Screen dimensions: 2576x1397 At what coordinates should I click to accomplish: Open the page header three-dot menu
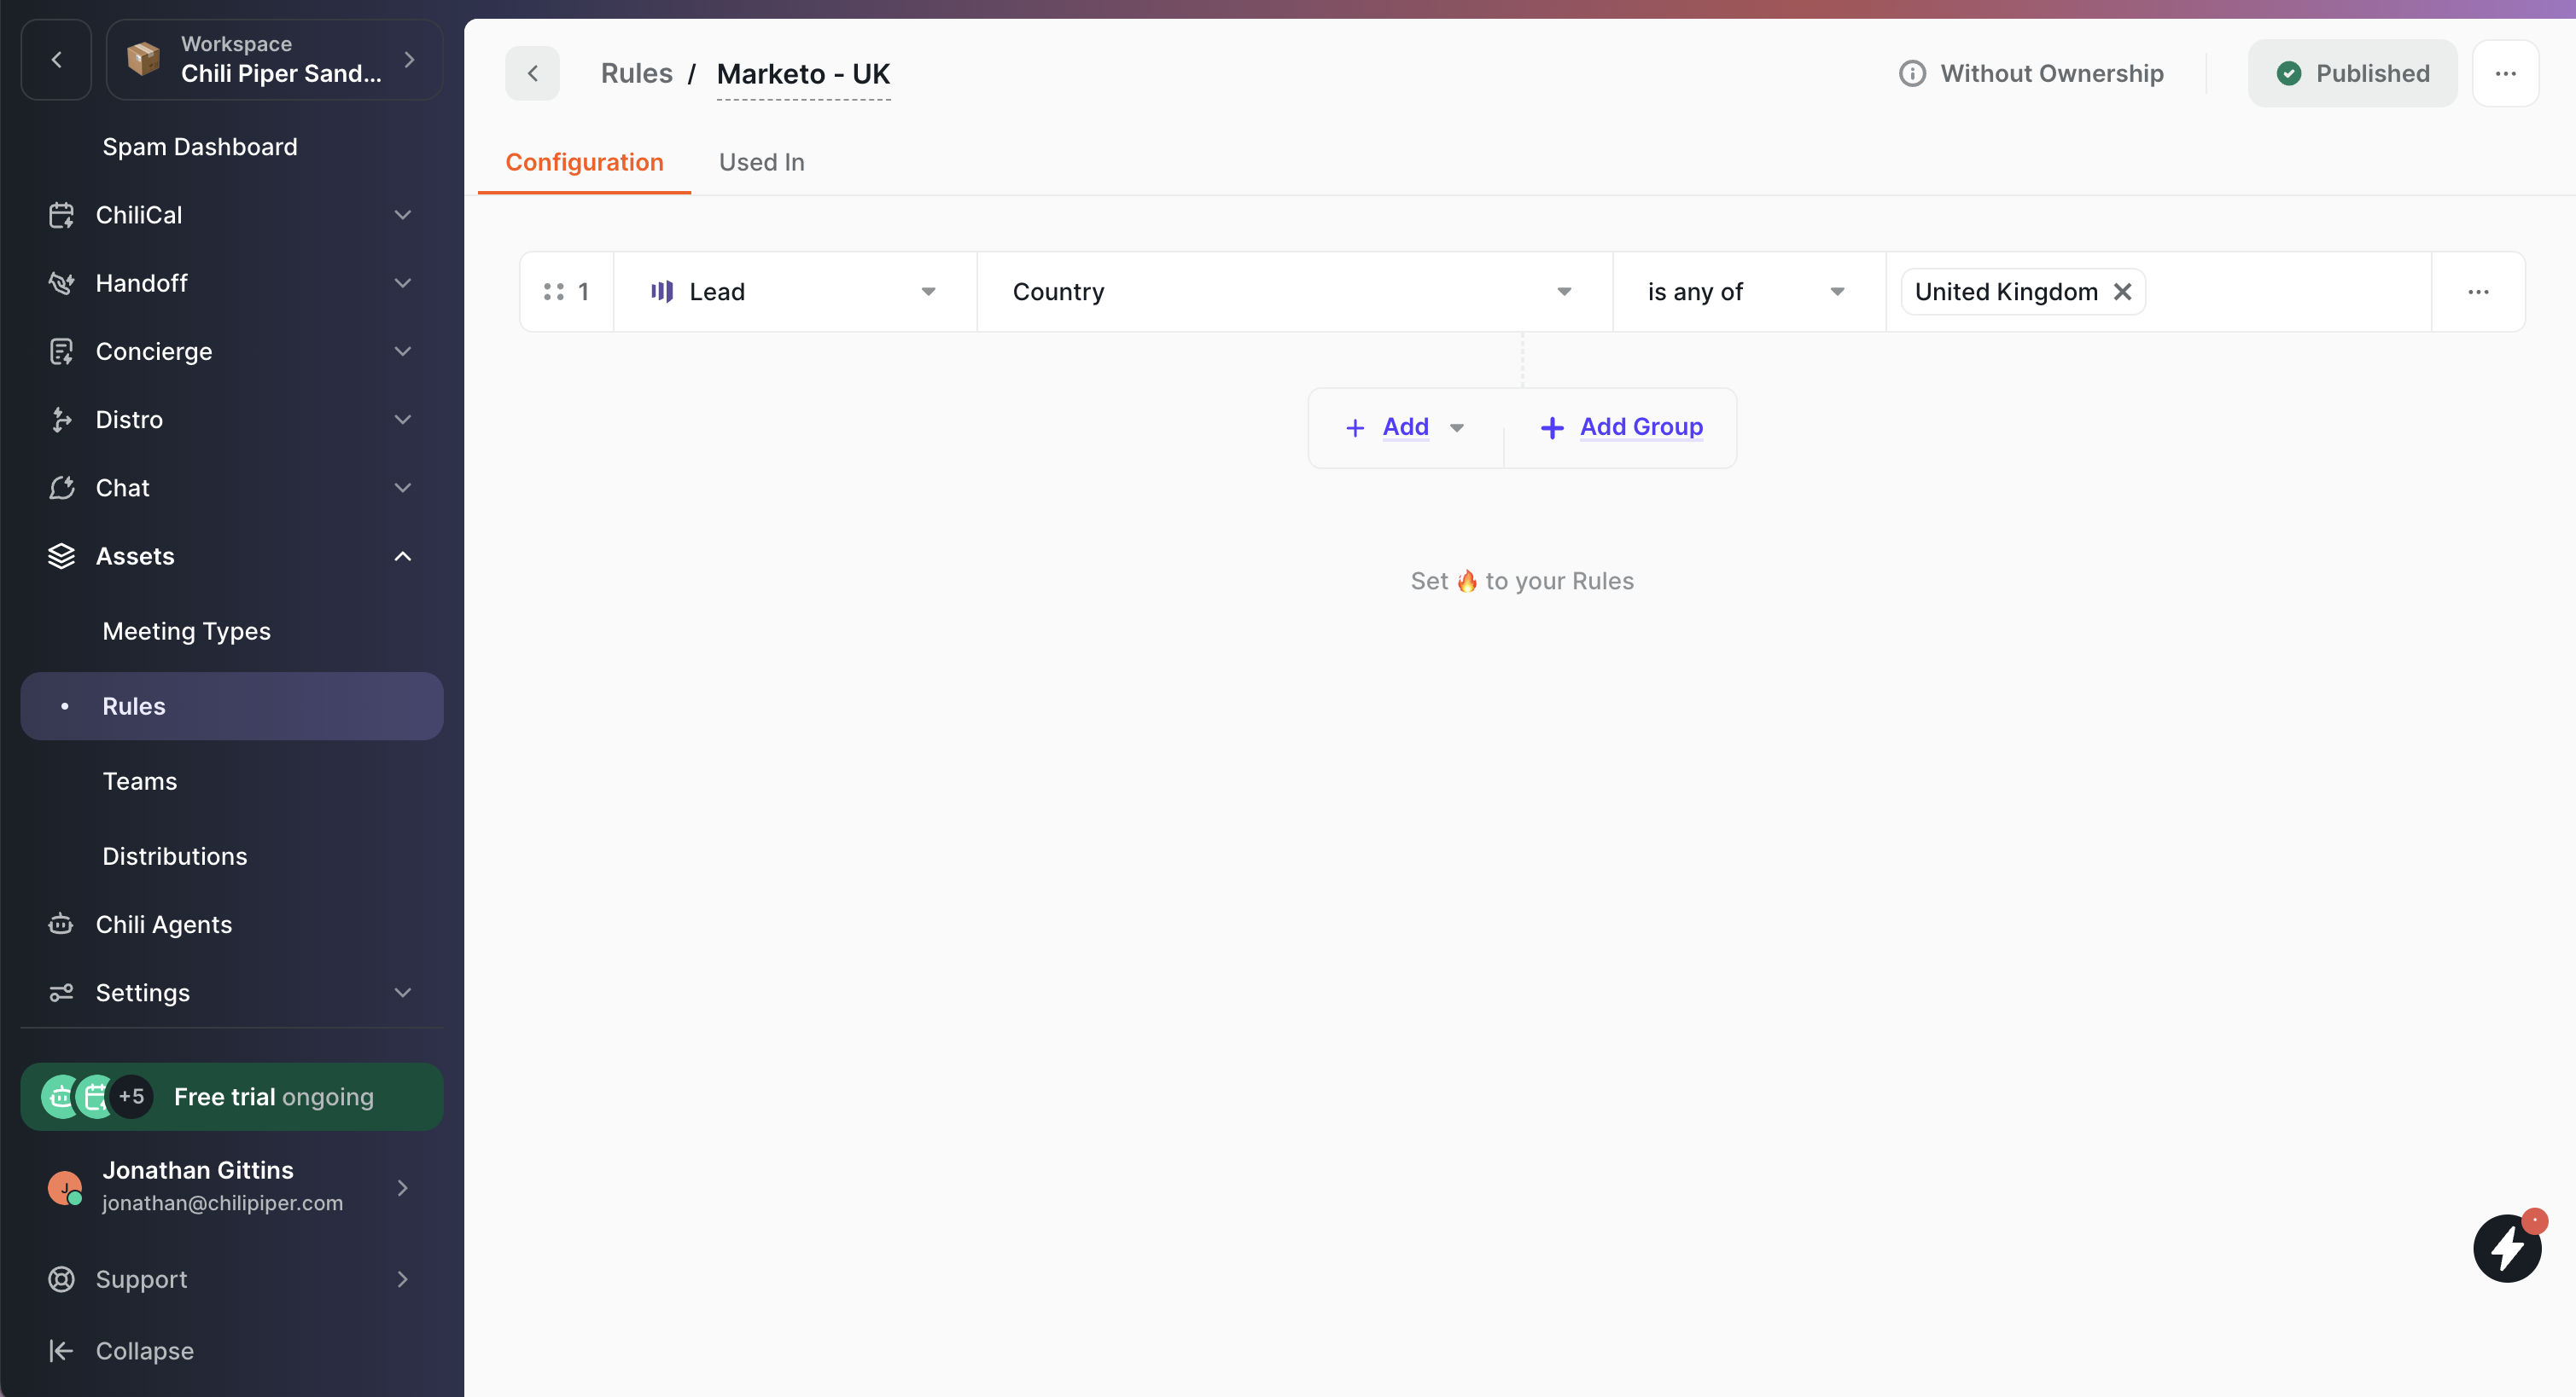(2505, 74)
